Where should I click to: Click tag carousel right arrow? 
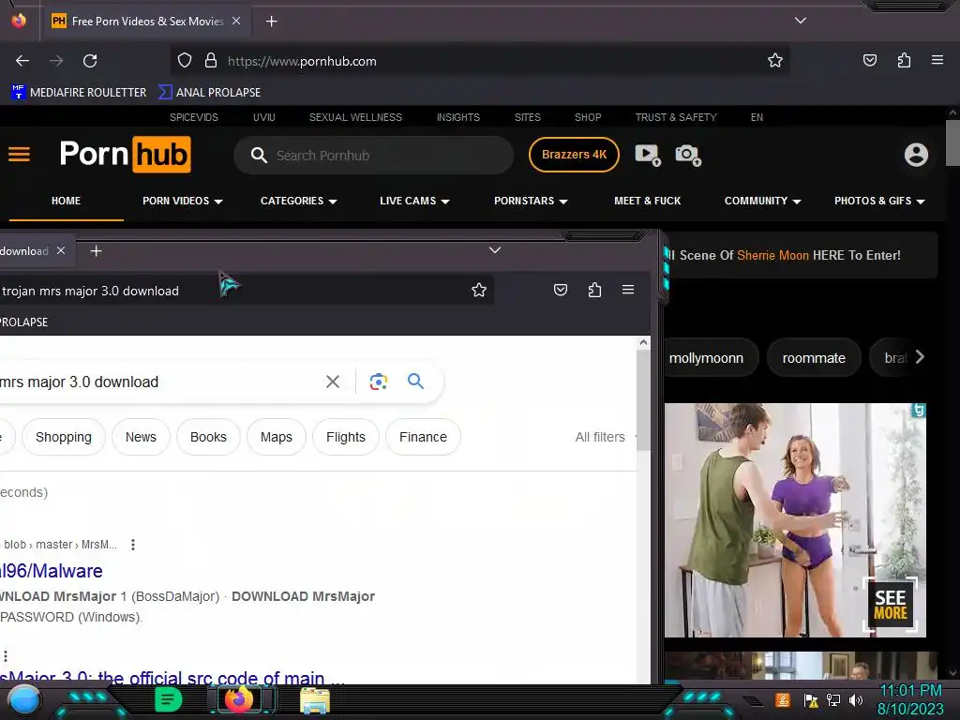coord(920,357)
